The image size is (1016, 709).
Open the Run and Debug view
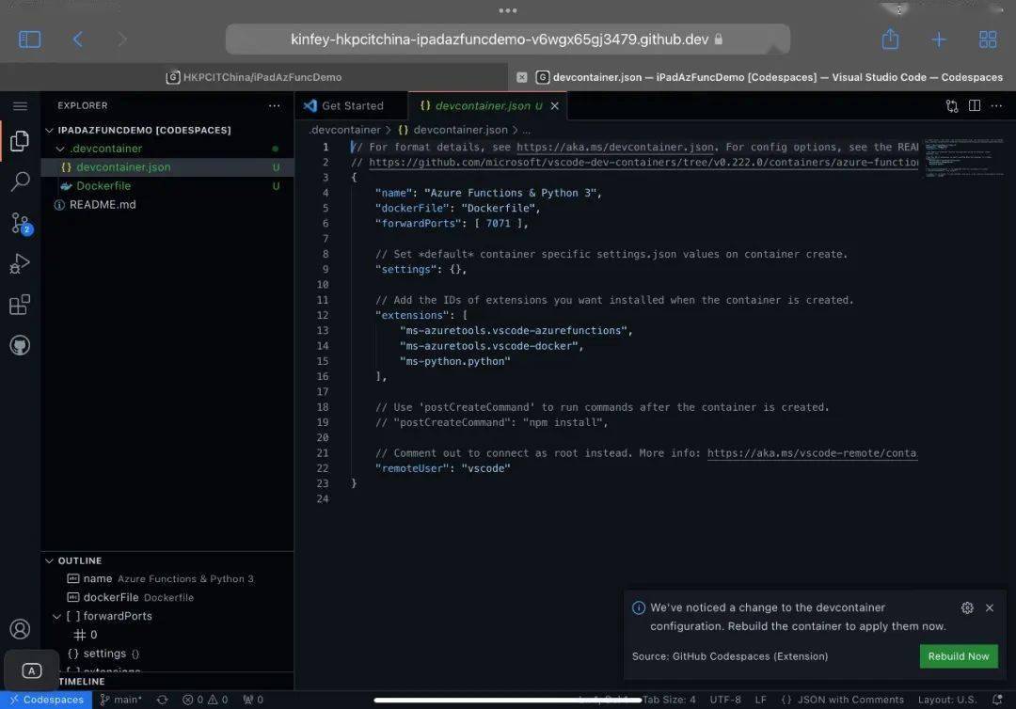click(x=20, y=263)
